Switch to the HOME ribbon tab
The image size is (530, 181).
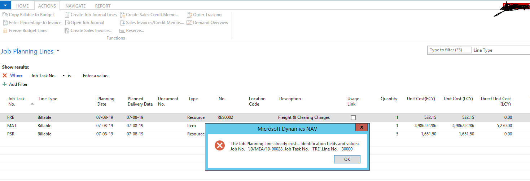click(23, 6)
